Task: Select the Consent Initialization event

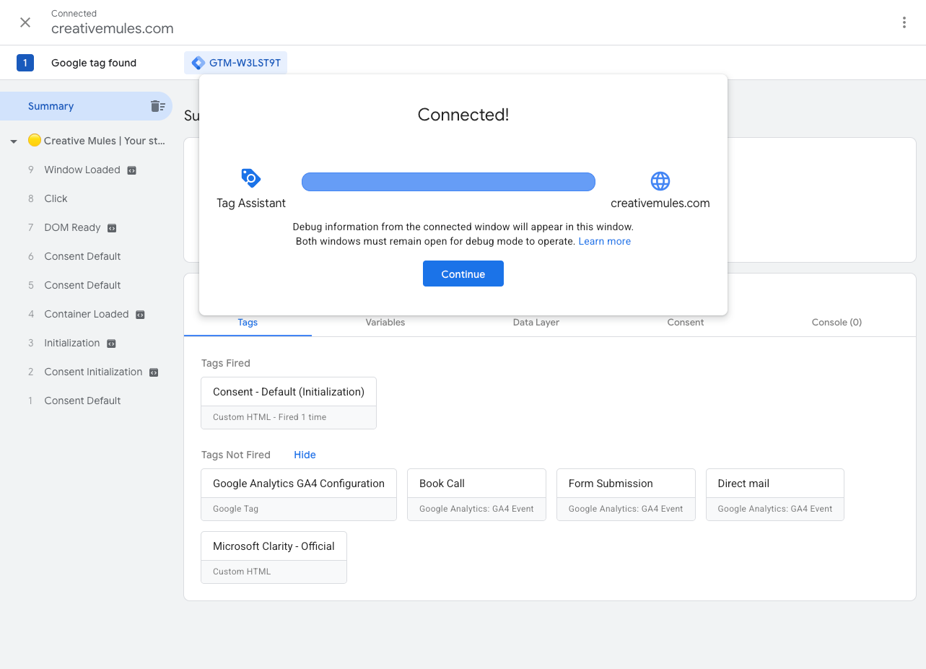Action: [x=93, y=372]
